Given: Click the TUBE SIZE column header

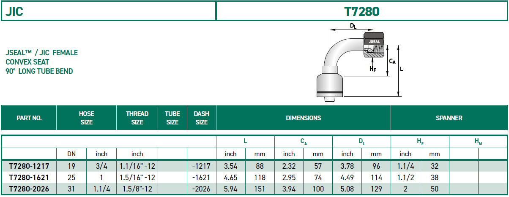Looking at the screenshot, I should (x=172, y=118).
